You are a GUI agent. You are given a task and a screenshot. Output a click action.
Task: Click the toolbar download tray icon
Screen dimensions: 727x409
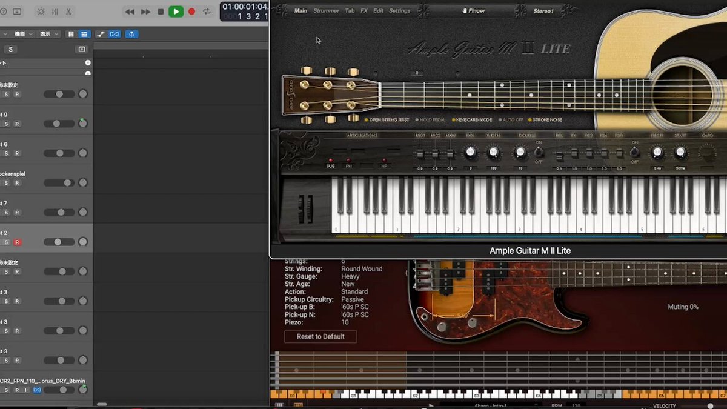click(x=17, y=12)
